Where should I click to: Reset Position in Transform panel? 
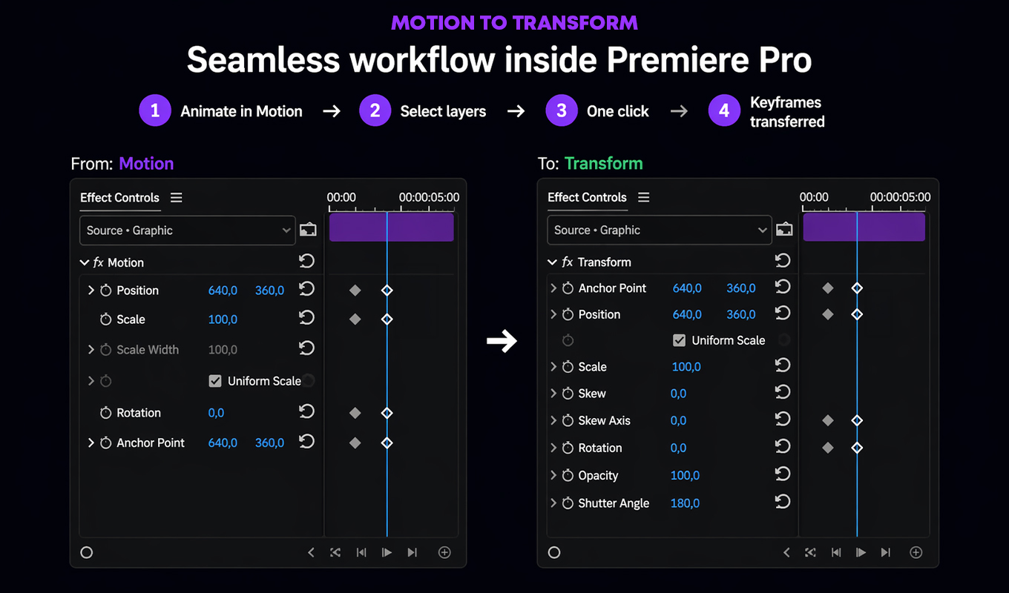[x=782, y=314]
